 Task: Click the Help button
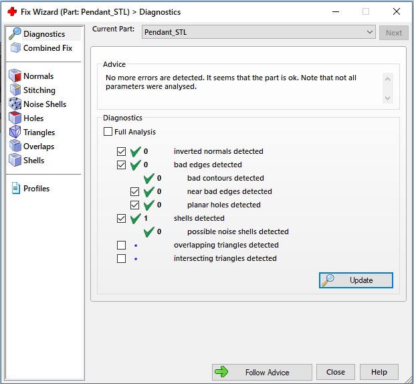(379, 372)
